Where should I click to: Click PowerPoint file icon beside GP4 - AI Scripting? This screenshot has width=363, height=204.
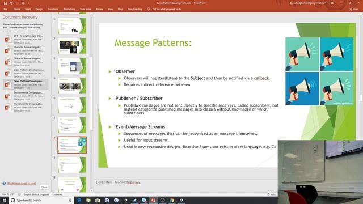tap(7, 39)
